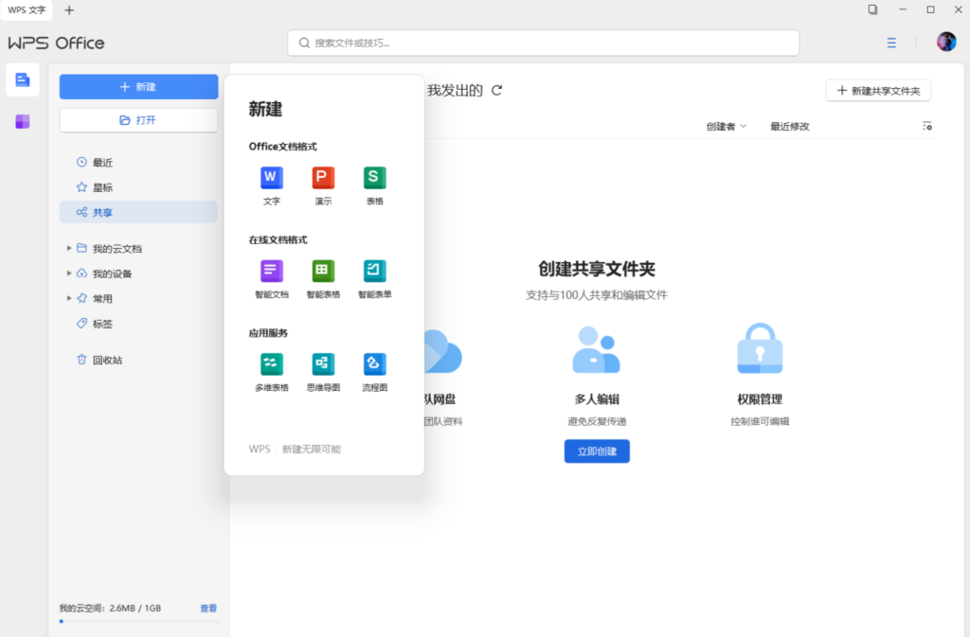The height and width of the screenshot is (637, 970).
Task: Create a new 演示 (Presentation) file
Action: click(x=323, y=177)
